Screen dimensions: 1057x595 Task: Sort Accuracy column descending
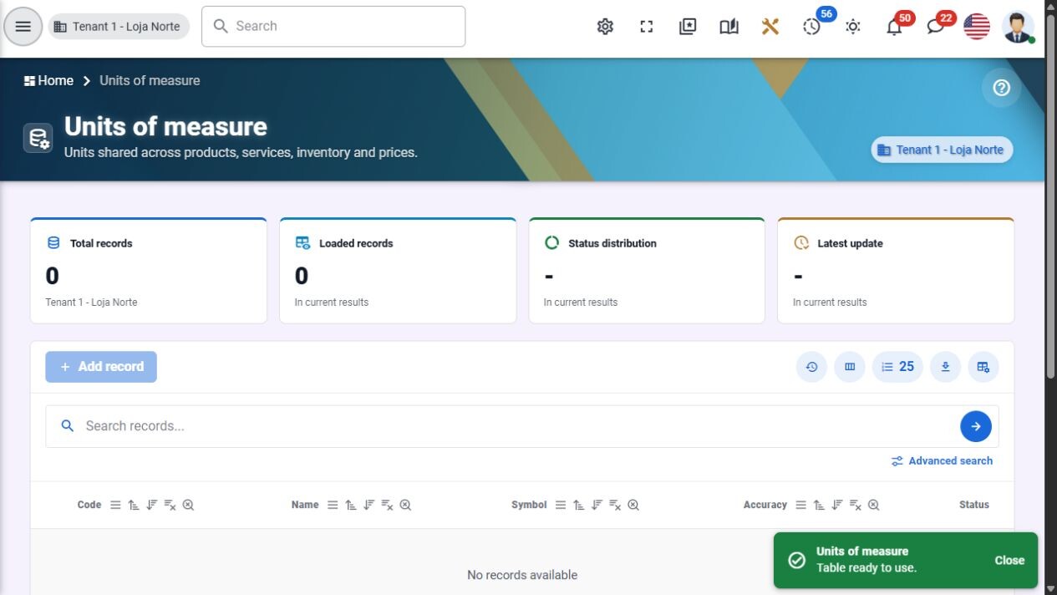(837, 505)
